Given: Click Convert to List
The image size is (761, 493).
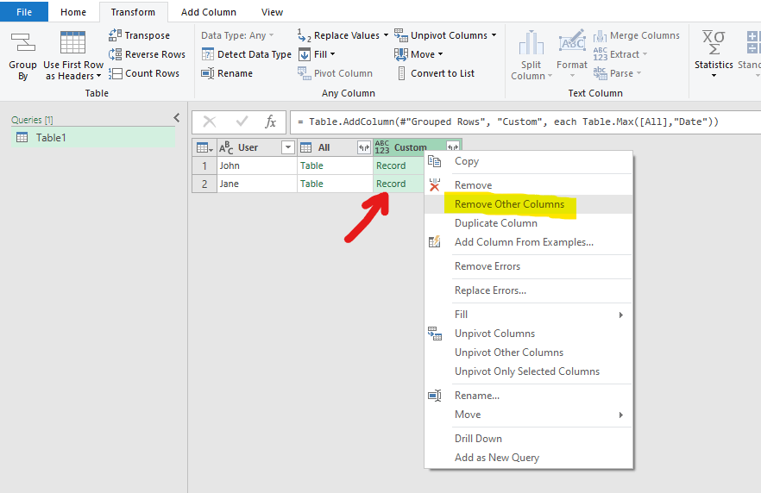Looking at the screenshot, I should [x=436, y=73].
